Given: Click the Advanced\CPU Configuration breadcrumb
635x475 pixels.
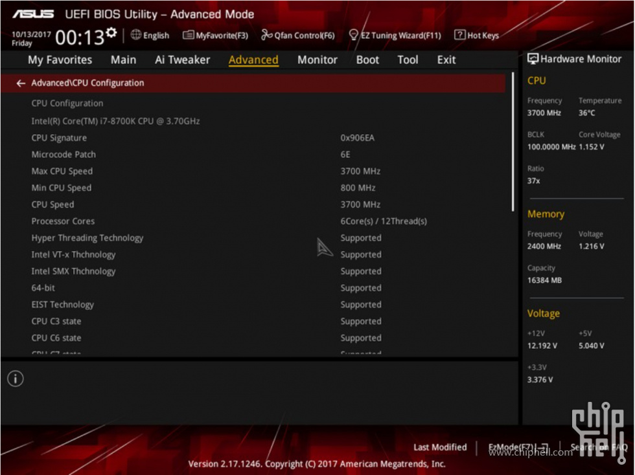Looking at the screenshot, I should point(87,83).
